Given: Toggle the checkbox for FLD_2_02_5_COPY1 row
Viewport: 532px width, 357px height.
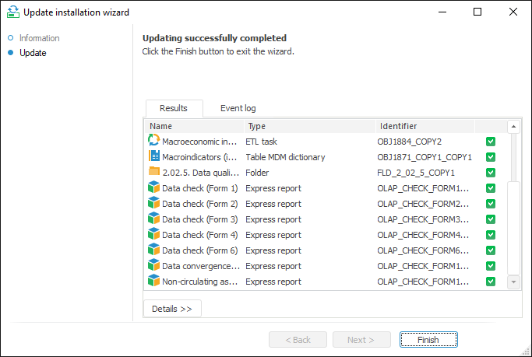Looking at the screenshot, I should (x=491, y=173).
